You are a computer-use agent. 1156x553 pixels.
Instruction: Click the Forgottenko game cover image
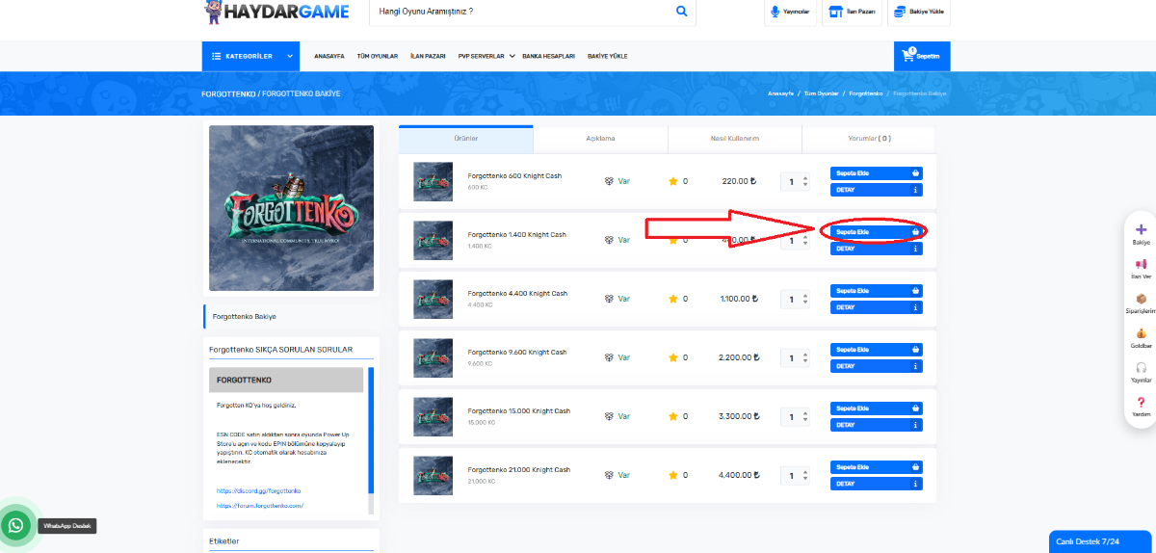[291, 208]
